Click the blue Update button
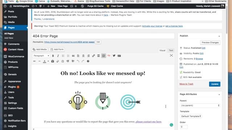 (215, 84)
